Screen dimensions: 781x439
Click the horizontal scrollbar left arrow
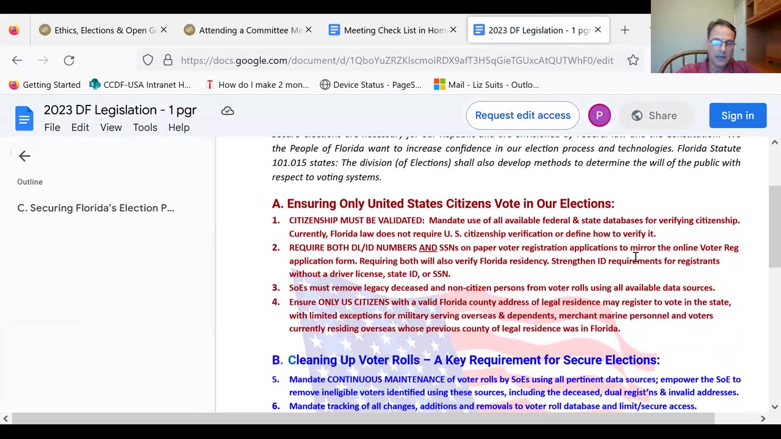point(5,418)
